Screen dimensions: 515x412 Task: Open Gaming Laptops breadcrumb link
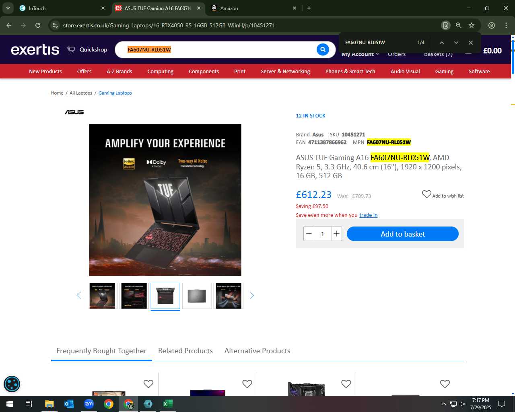coord(115,93)
